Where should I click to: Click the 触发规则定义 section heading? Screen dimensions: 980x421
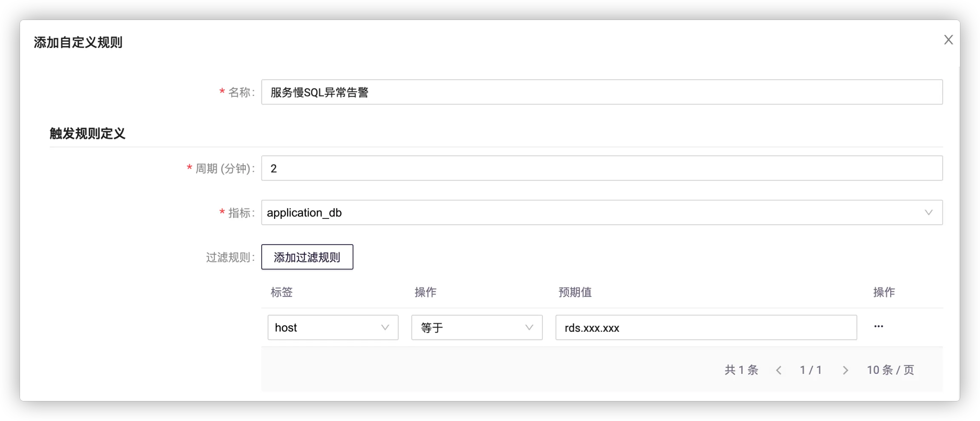[87, 134]
